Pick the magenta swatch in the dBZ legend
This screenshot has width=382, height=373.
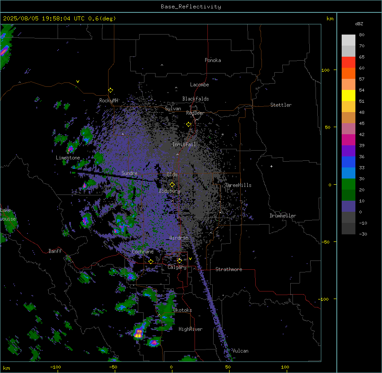[348, 140]
